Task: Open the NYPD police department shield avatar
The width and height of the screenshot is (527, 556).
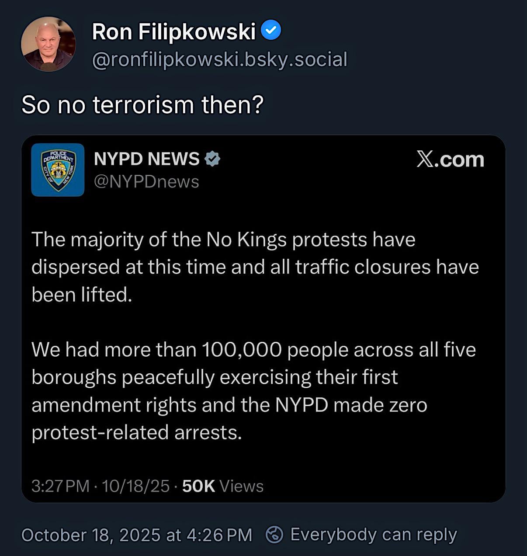Action: click(x=58, y=170)
